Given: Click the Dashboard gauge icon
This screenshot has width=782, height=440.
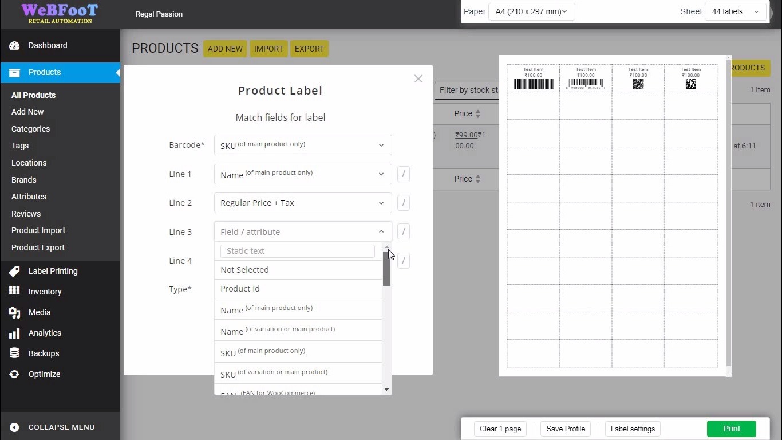Looking at the screenshot, I should (x=14, y=46).
